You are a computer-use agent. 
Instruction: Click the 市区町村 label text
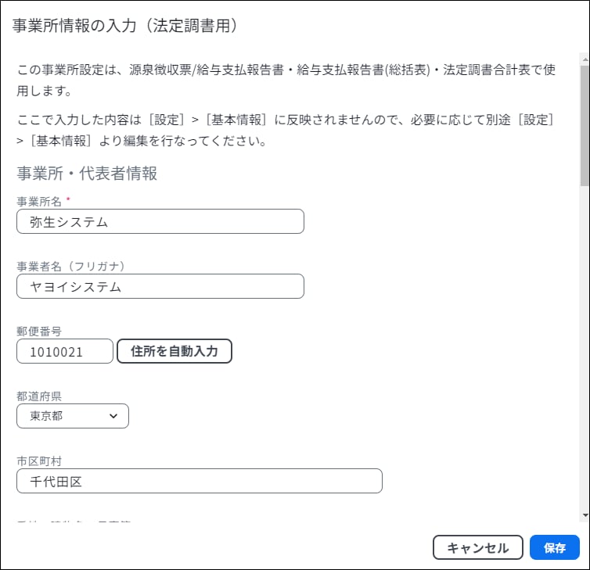click(x=39, y=461)
